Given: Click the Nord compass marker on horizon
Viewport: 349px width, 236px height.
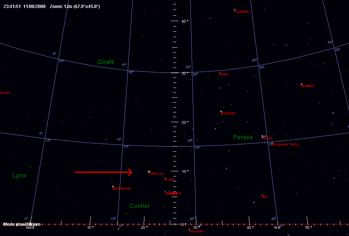Looking at the screenshot, I should (x=30, y=228).
